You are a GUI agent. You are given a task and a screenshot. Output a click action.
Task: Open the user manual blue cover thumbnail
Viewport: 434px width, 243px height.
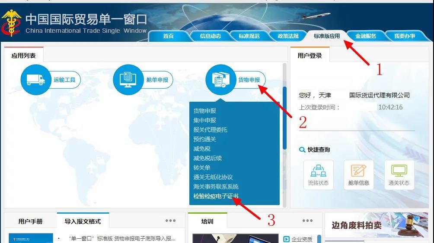click(x=31, y=238)
